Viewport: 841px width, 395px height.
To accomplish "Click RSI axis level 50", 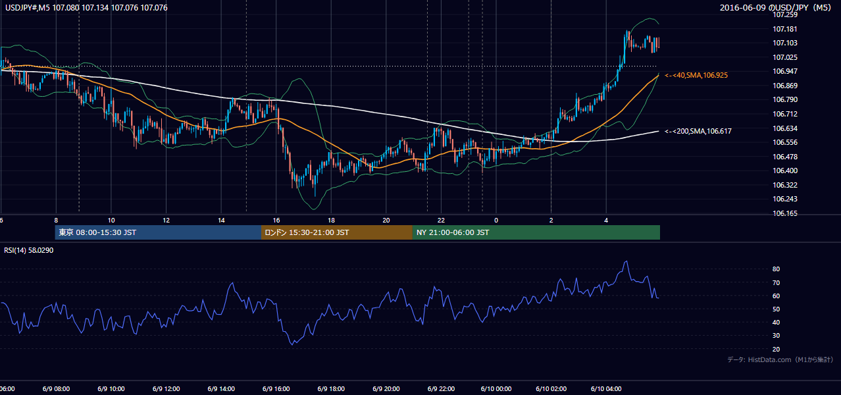I will point(776,309).
